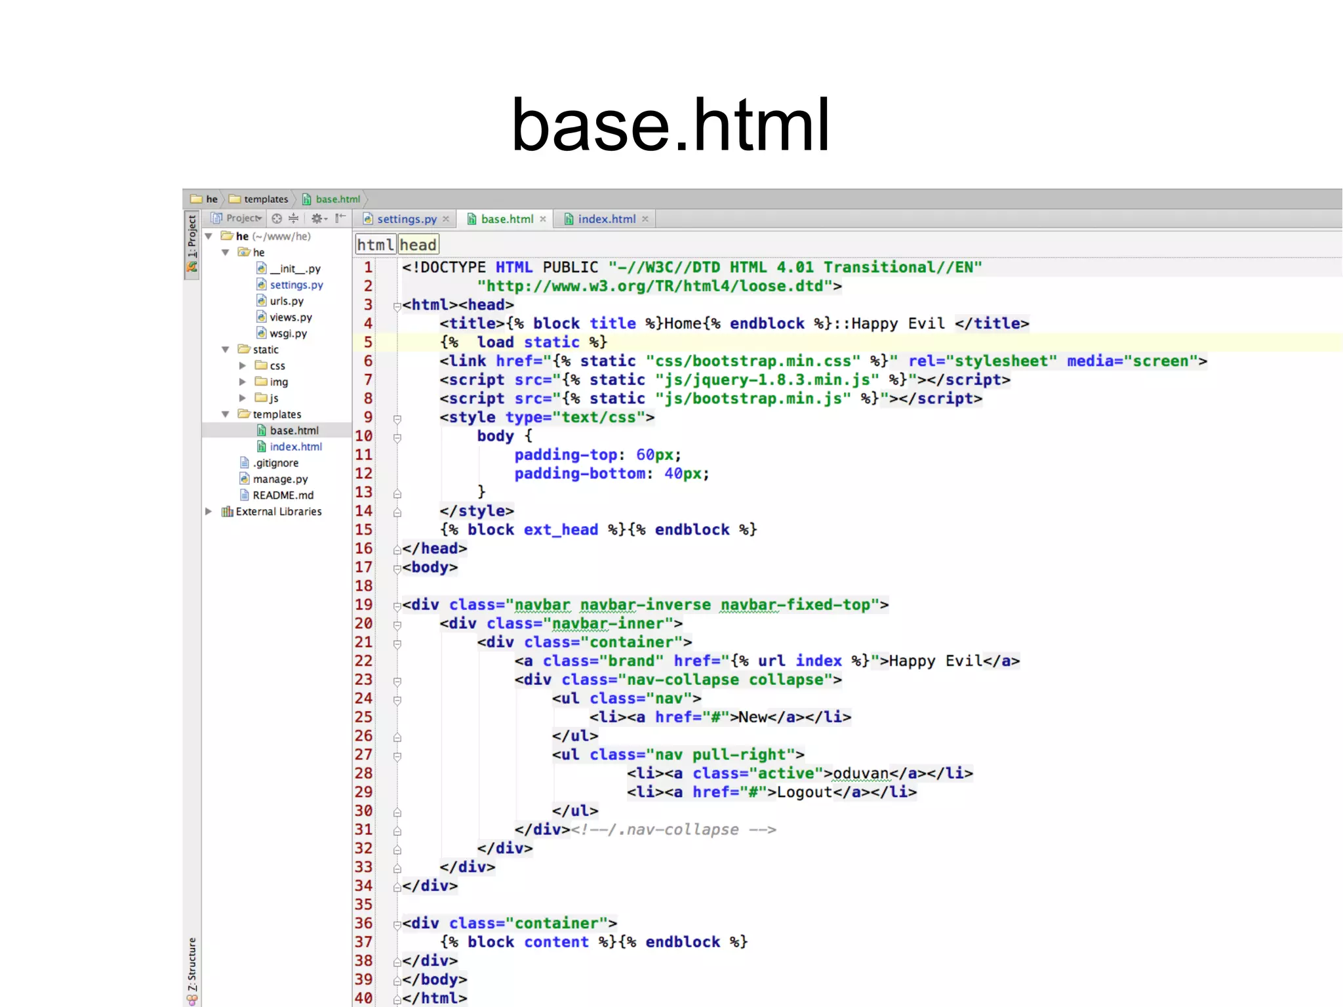Collapse the root 'he (~/www/he)' project folder
The image size is (1343, 1007).
coord(209,236)
